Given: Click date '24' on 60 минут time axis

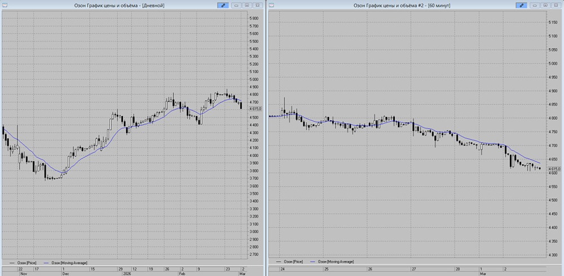Looking at the screenshot, I should pos(283,269).
